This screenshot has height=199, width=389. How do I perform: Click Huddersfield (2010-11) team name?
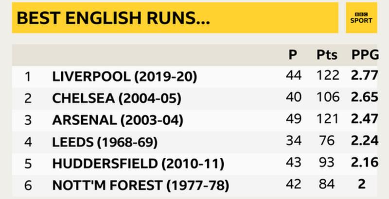coord(138,164)
